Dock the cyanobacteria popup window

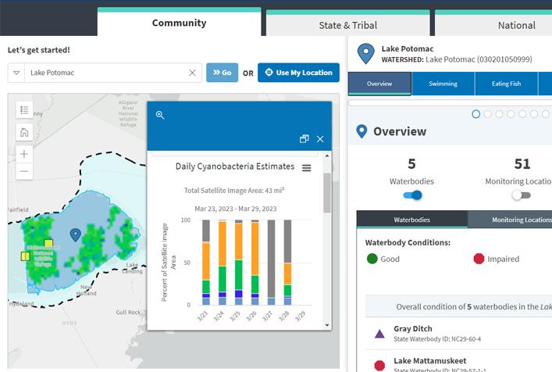pos(304,139)
